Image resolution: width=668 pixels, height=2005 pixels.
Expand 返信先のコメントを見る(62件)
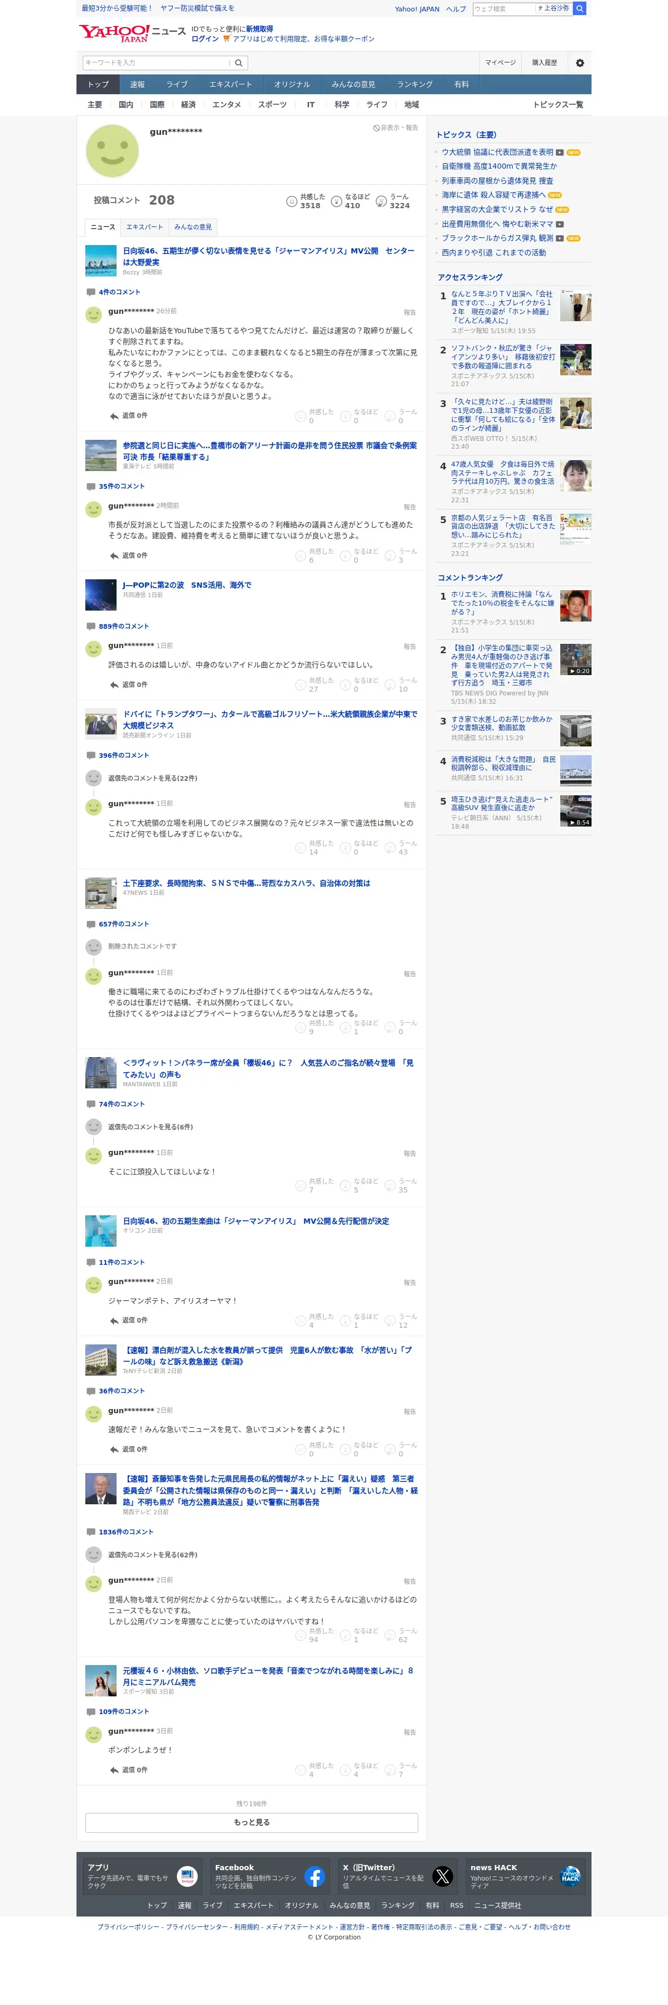(152, 1554)
